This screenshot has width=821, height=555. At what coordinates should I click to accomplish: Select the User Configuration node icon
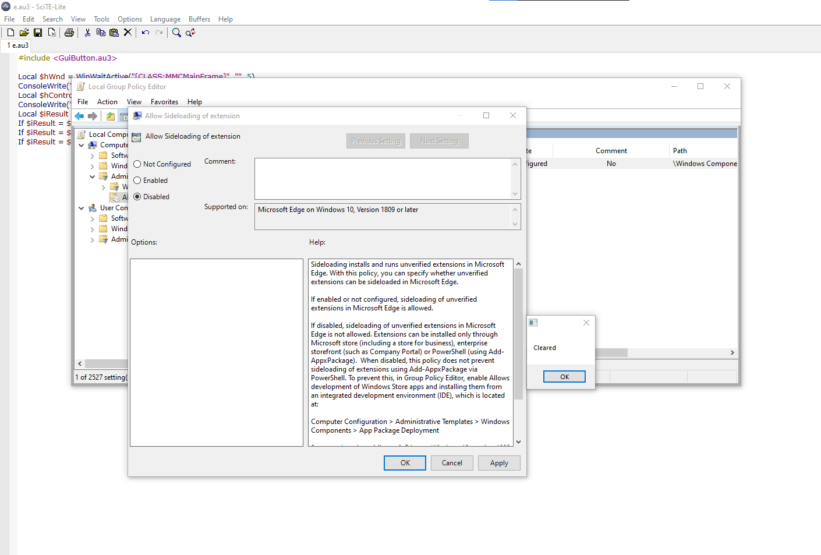[x=93, y=208]
